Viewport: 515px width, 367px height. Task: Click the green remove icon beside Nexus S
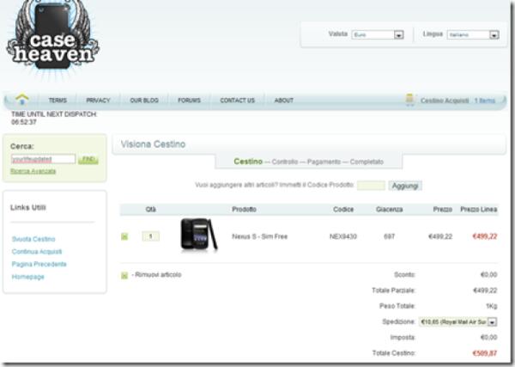[124, 236]
